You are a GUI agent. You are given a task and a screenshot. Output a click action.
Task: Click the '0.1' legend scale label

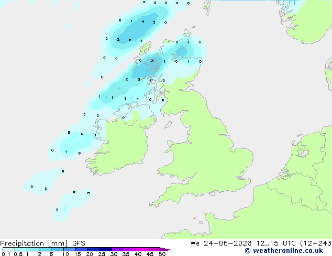pos(6,254)
